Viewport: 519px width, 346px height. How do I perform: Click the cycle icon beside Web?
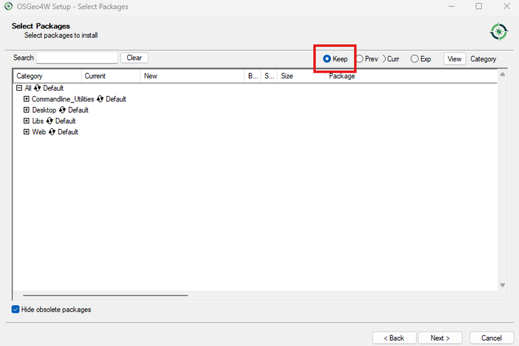[52, 132]
